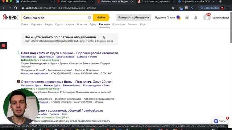Click the Доставка и оплата sitelink
This screenshot has width=232, height=130.
tap(87, 57)
